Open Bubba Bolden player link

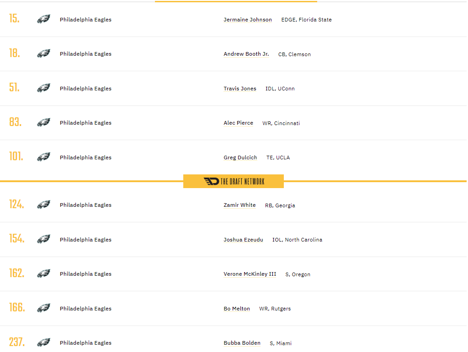(242, 343)
